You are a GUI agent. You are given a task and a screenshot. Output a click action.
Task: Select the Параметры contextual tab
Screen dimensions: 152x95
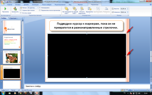pos(94,5)
